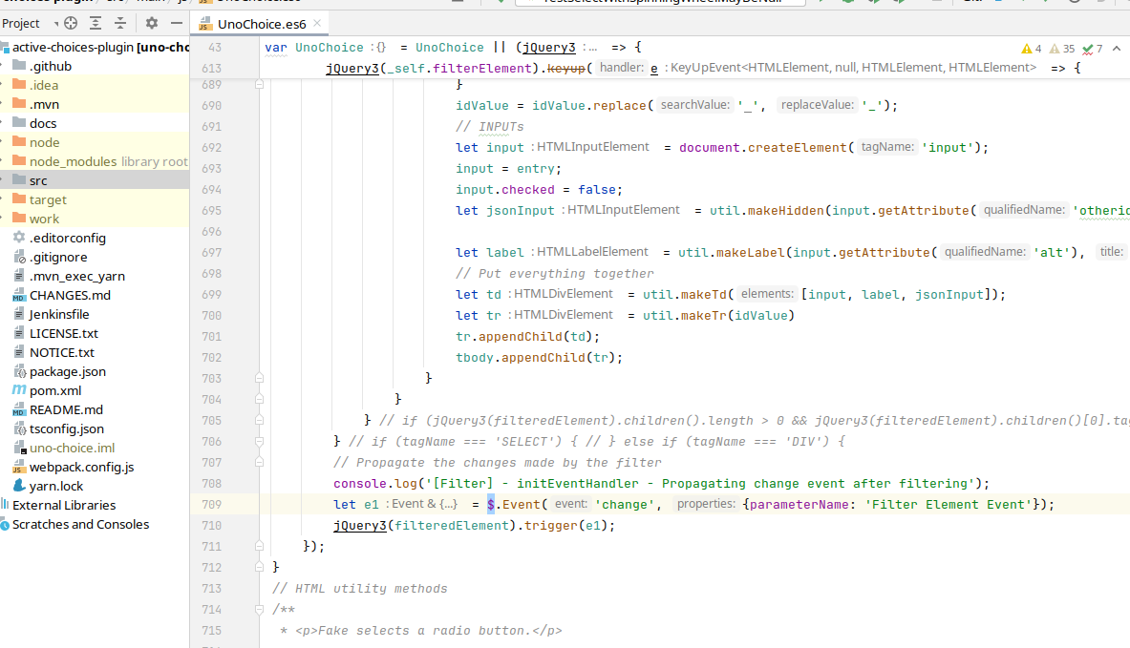The width and height of the screenshot is (1130, 648).
Task: Click the locate/select opened file crosshair icon
Action: coord(71,23)
